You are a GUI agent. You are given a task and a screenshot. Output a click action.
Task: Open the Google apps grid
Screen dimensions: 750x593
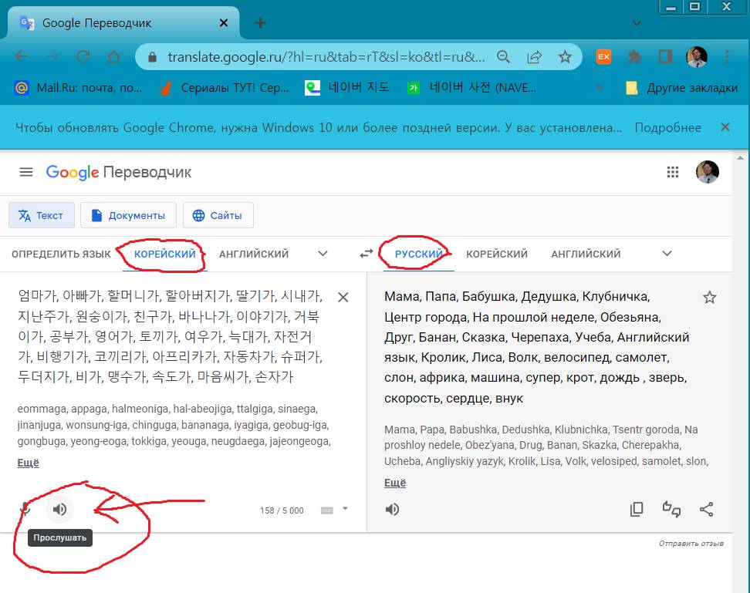click(x=673, y=172)
